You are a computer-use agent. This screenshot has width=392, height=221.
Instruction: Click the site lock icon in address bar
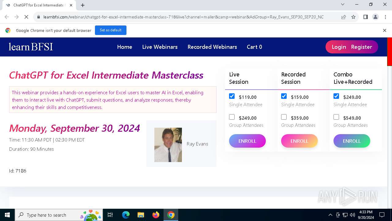coord(39,17)
